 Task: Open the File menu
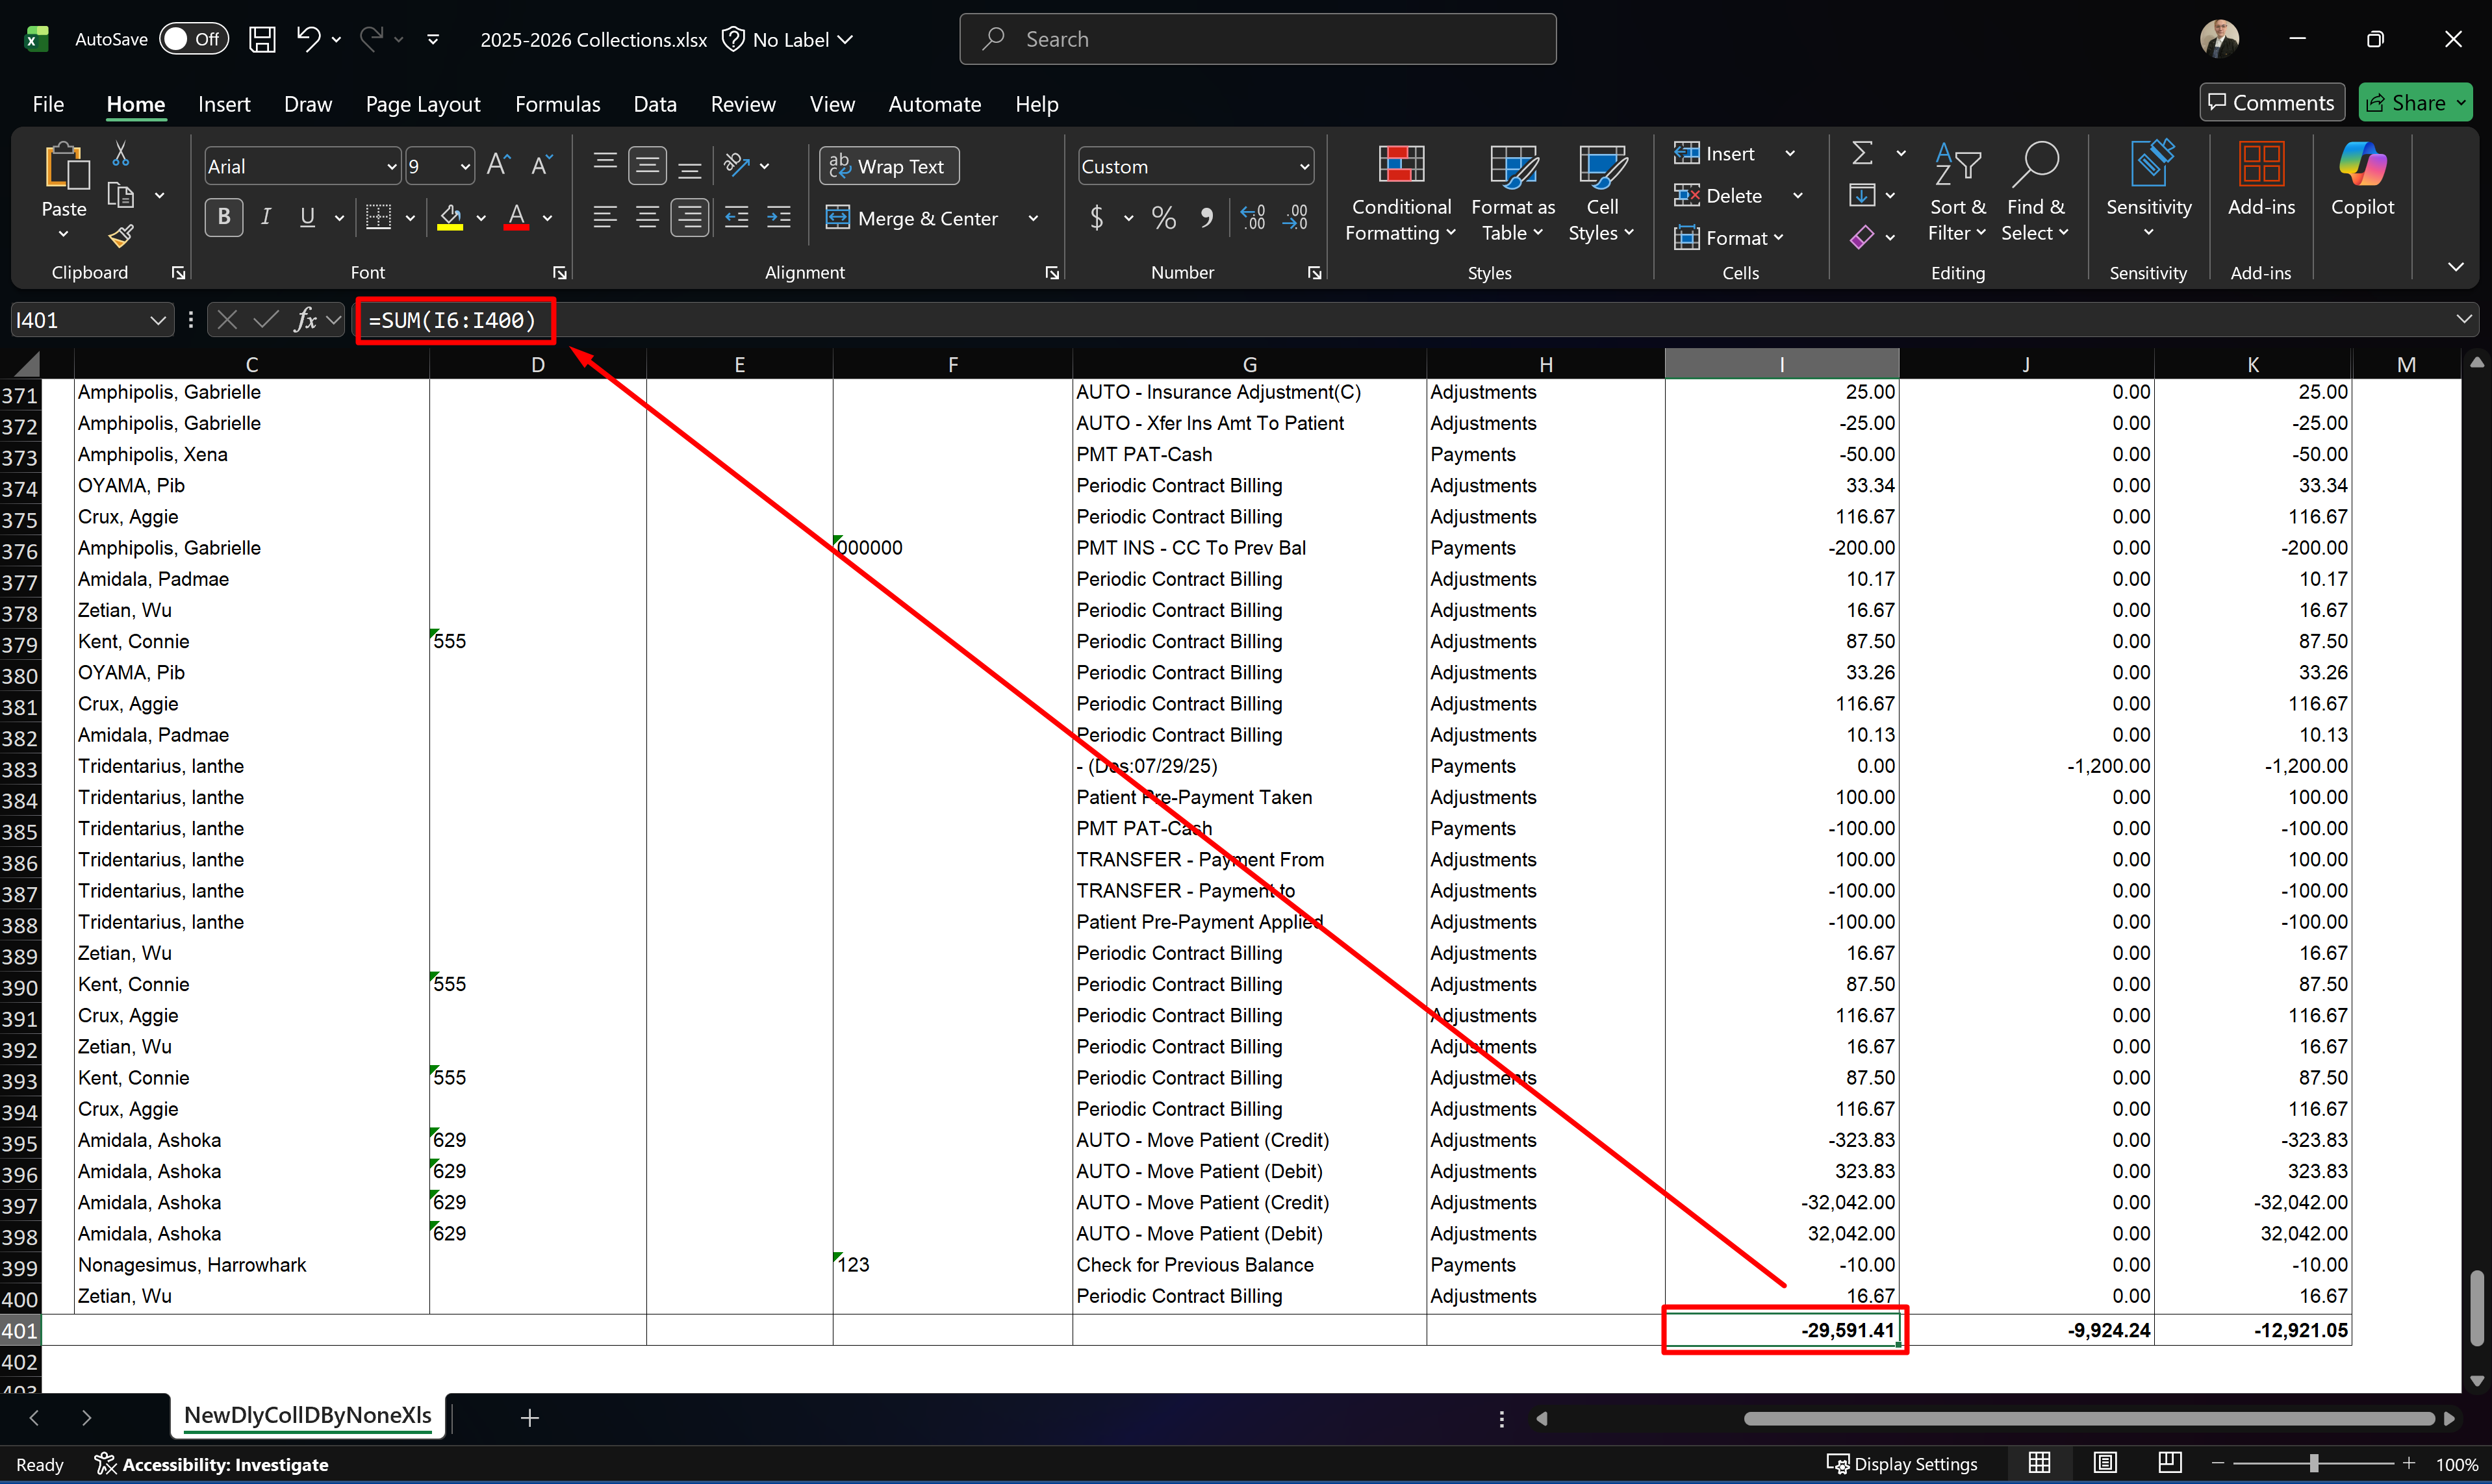[x=48, y=104]
